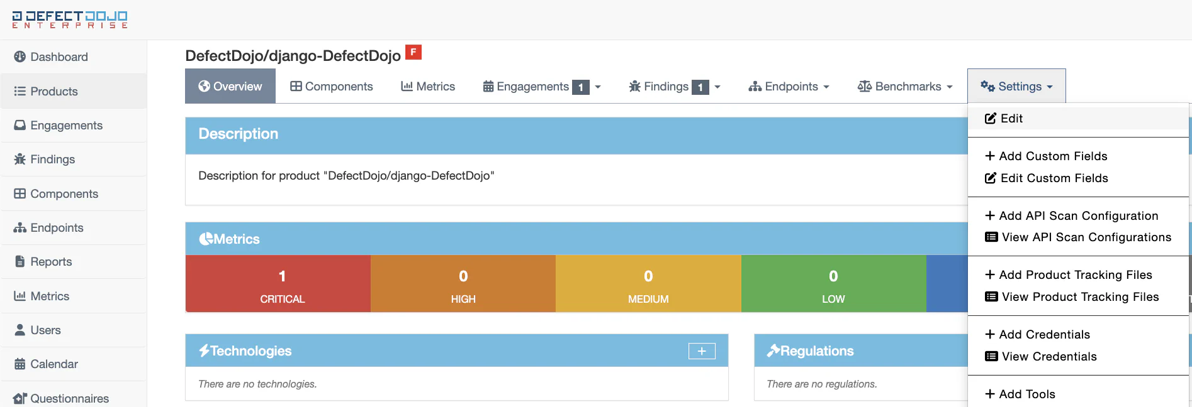Expand the Findings dropdown tab
Image resolution: width=1192 pixels, height=407 pixels.
pyautogui.click(x=674, y=87)
